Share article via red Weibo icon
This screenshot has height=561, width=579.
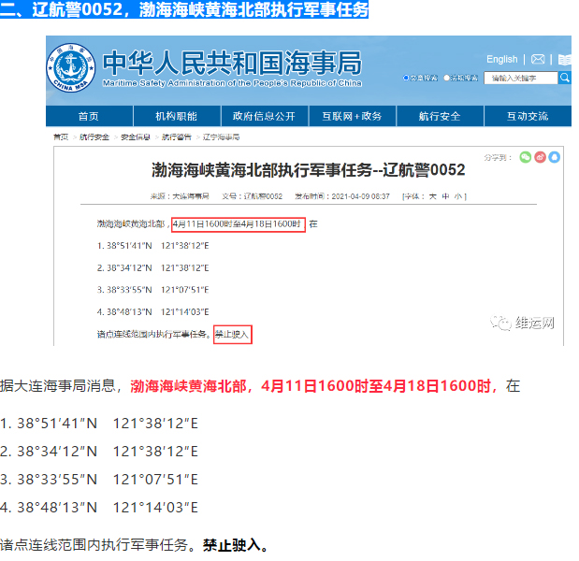click(540, 157)
